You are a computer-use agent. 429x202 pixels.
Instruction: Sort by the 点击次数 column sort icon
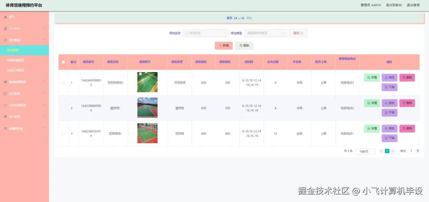click(280, 62)
